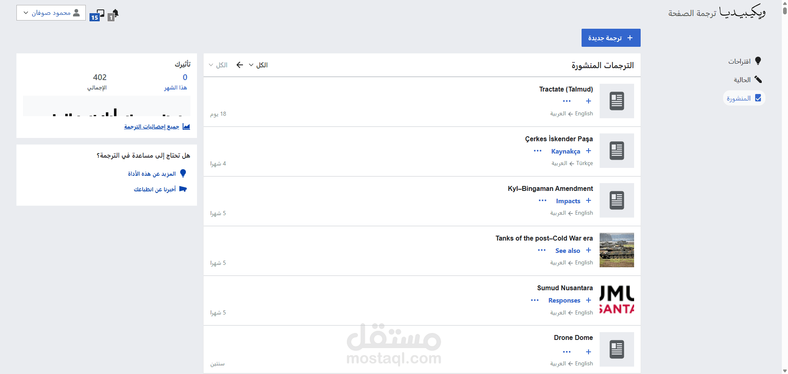Click the language direction arrow in header
788x374 pixels.
(x=240, y=65)
